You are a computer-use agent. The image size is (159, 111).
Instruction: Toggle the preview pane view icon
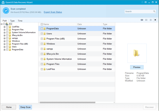coord(155,20)
